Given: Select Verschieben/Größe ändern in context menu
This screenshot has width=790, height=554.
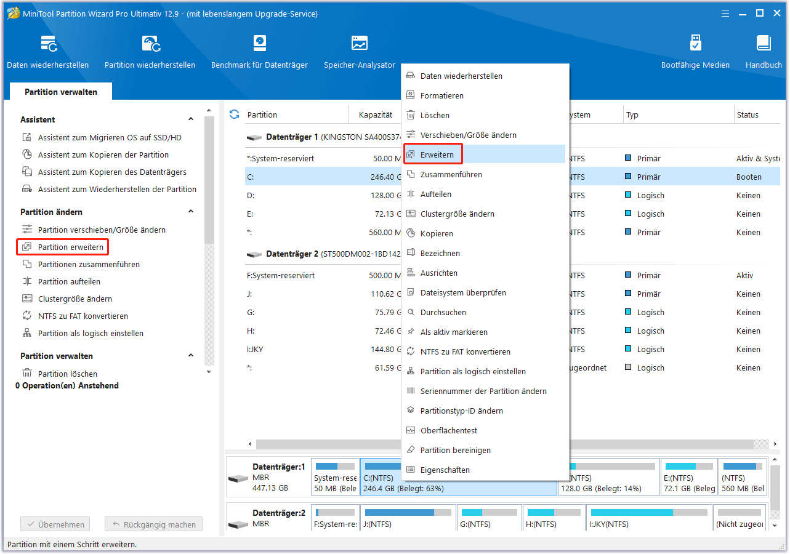Looking at the screenshot, I should pos(485,135).
